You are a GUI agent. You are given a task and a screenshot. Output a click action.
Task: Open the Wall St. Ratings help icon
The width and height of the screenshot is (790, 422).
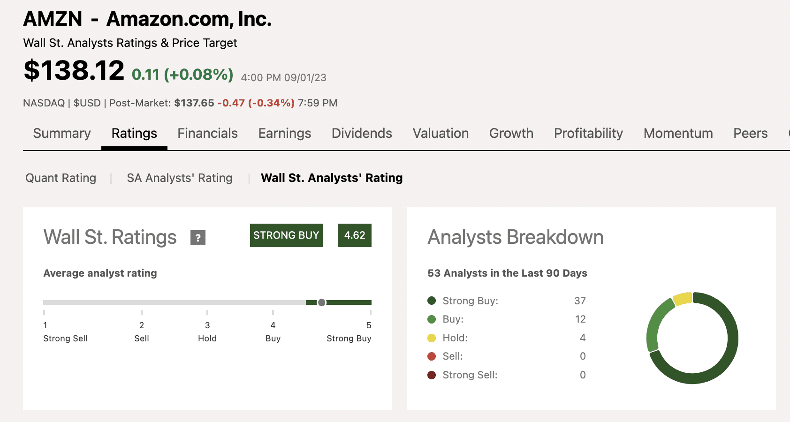(198, 238)
